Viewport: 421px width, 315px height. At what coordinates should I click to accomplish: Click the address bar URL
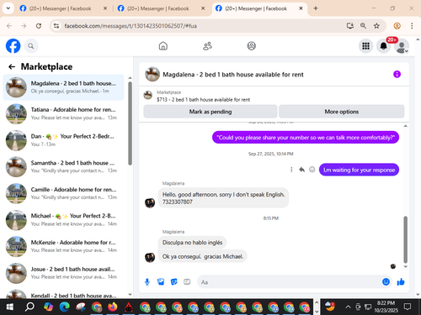tap(131, 26)
